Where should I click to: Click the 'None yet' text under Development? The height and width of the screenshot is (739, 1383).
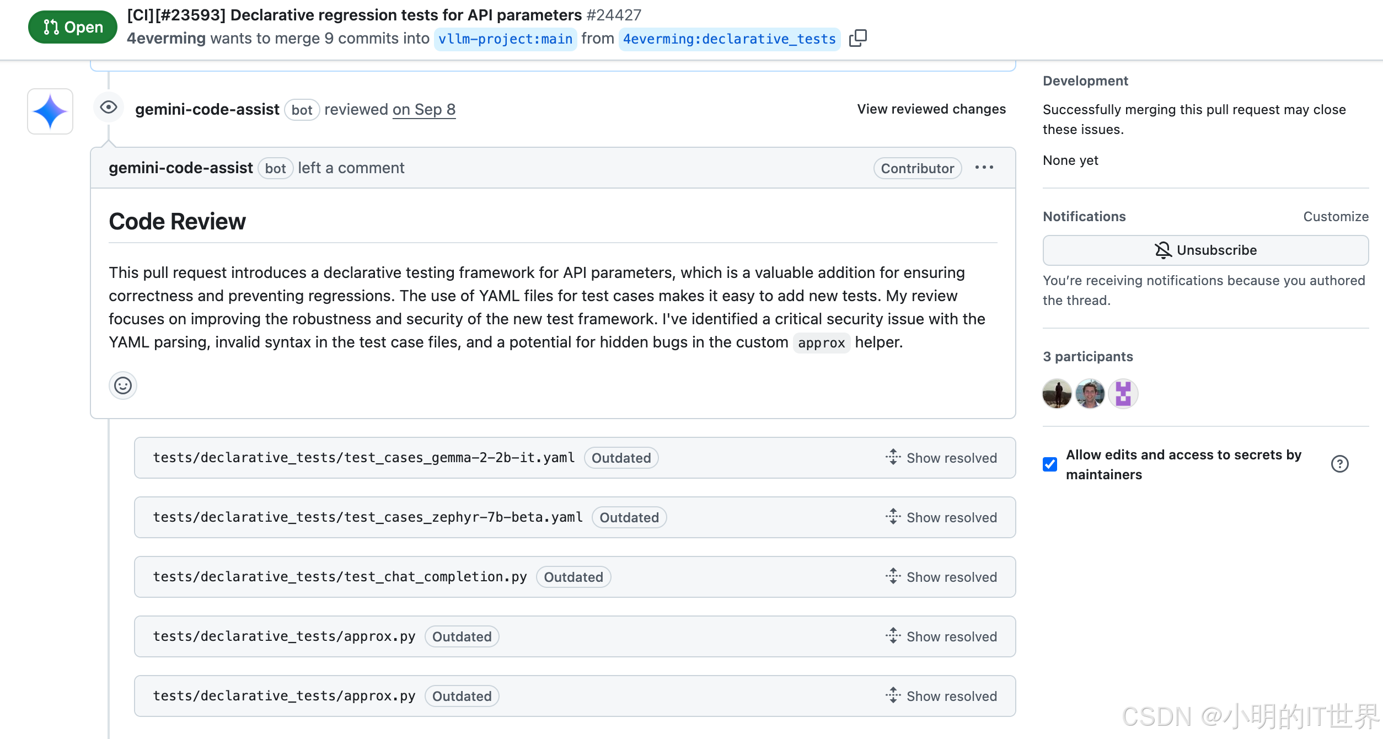[1070, 160]
